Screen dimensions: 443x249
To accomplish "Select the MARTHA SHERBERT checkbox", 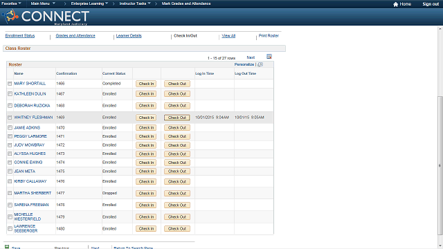I will coord(10,193).
